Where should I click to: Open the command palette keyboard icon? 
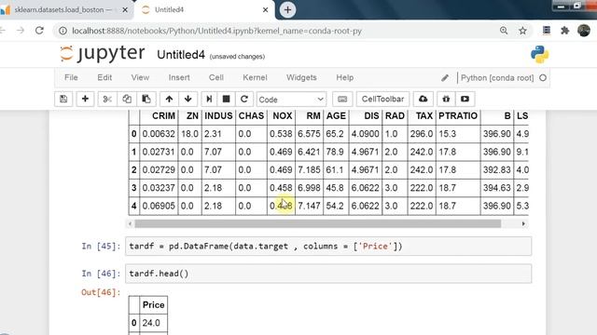(342, 100)
